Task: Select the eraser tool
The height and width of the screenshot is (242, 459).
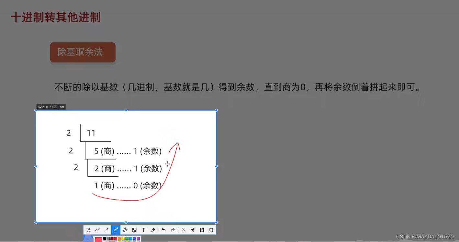Action: [153, 230]
